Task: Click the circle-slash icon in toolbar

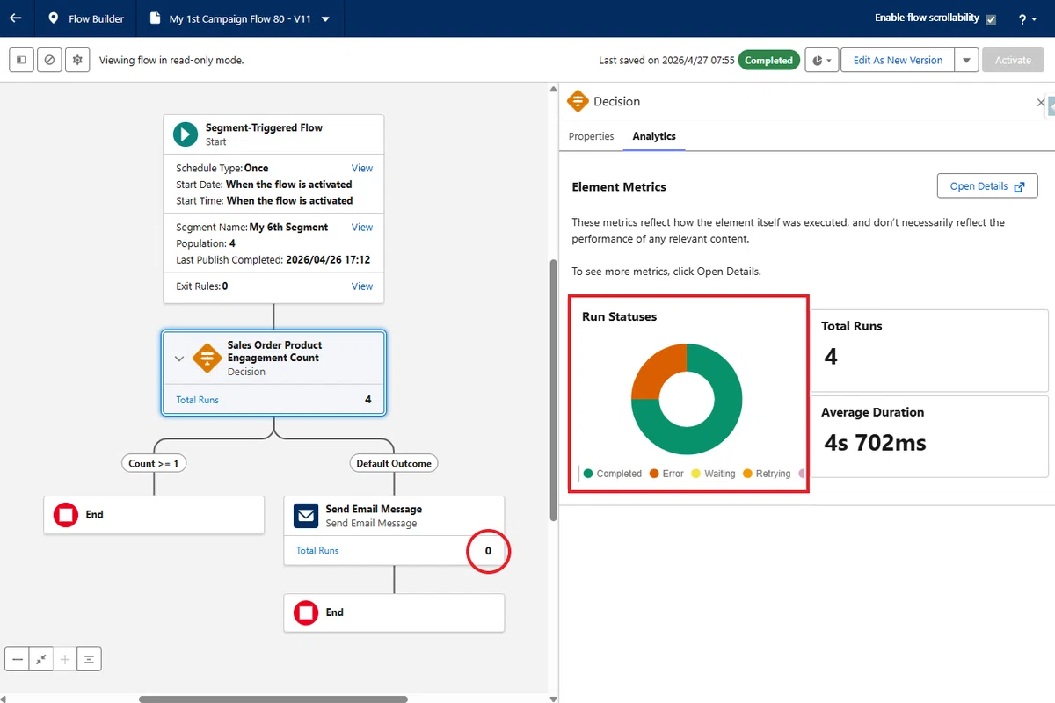Action: point(49,60)
